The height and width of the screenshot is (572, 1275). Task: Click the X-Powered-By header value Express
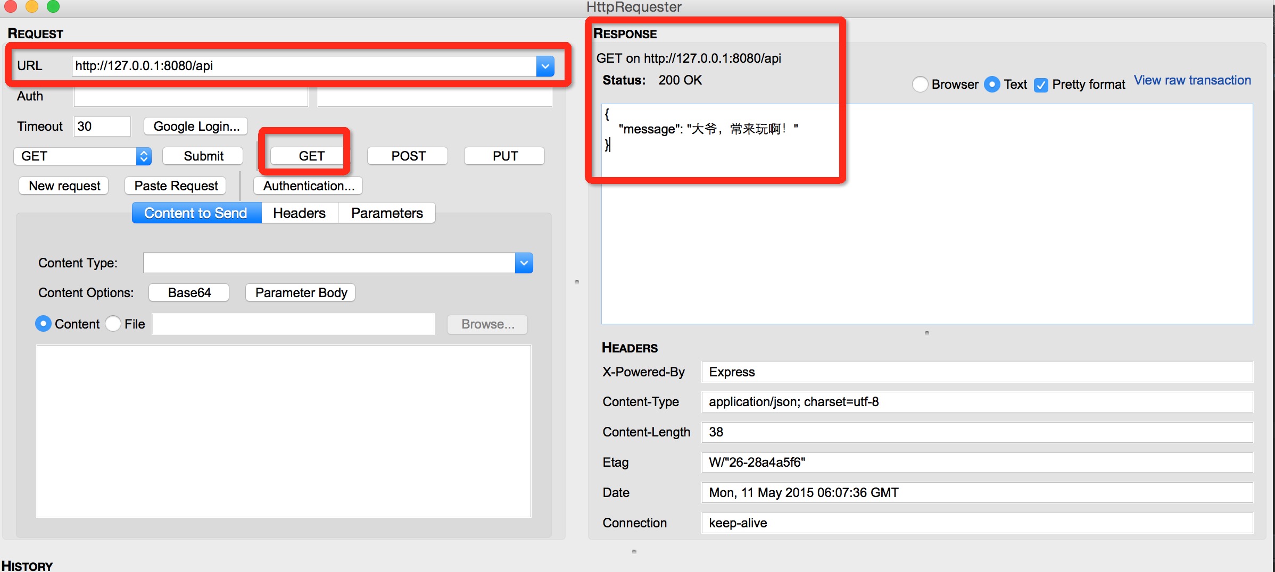point(977,372)
